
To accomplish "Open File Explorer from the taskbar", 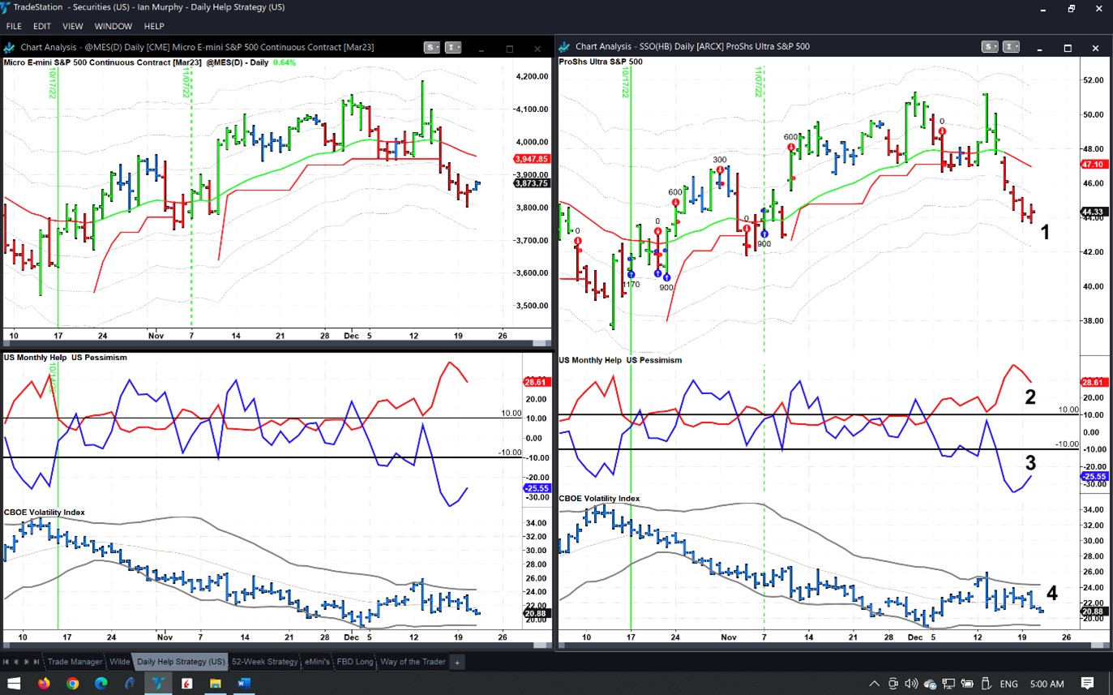I will (x=215, y=683).
